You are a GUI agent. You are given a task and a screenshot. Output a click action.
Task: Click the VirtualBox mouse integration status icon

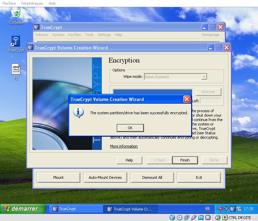218,218
